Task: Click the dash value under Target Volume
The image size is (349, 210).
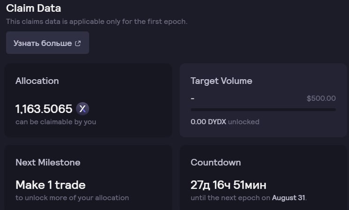Action: point(193,98)
